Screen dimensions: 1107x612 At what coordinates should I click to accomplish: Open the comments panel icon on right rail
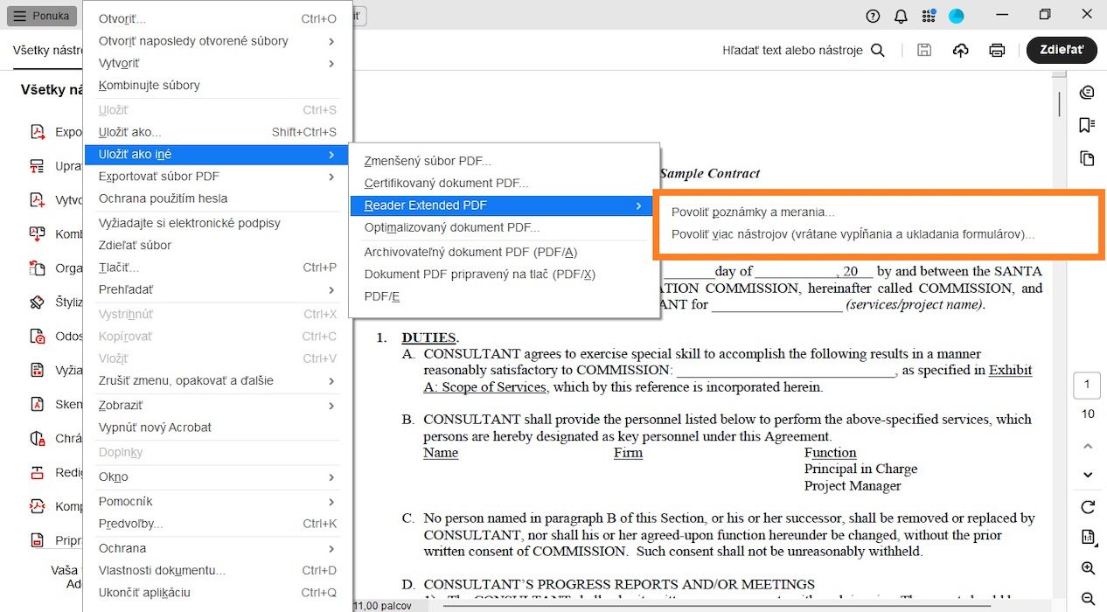pyautogui.click(x=1087, y=92)
